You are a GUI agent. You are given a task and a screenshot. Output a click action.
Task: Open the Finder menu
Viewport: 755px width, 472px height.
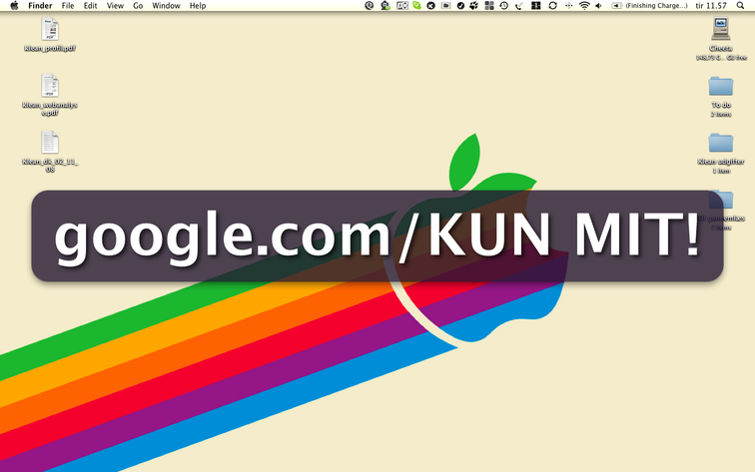(40, 6)
